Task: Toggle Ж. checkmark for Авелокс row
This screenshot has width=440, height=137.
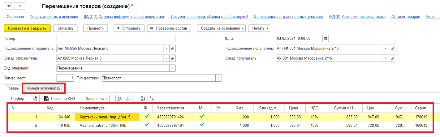Action: point(147,125)
